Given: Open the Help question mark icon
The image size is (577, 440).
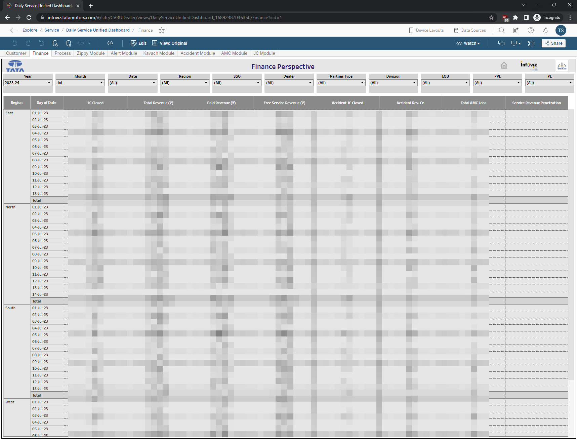Looking at the screenshot, I should pyautogui.click(x=531, y=30).
